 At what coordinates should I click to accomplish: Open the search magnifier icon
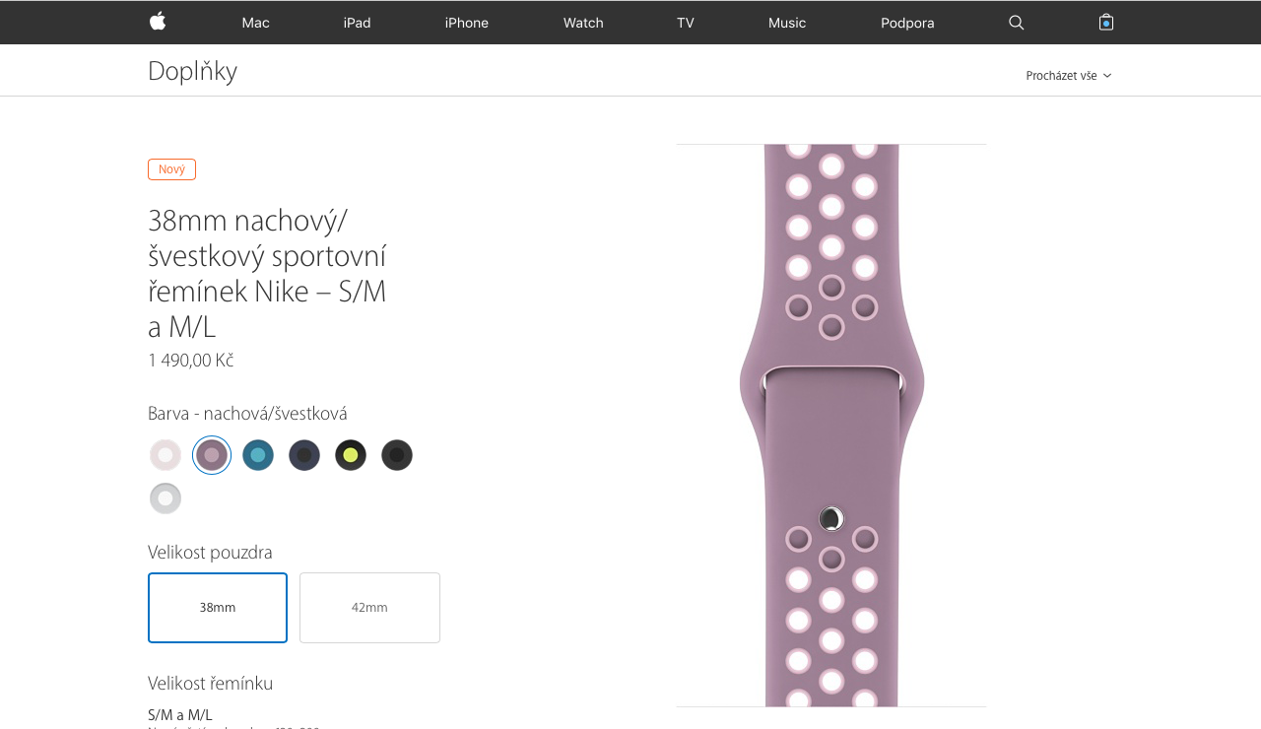(1017, 23)
